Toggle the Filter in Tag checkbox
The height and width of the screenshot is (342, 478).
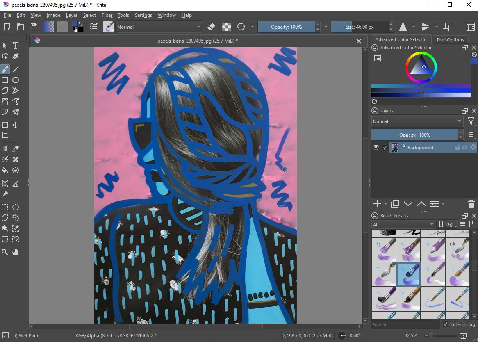click(x=446, y=324)
